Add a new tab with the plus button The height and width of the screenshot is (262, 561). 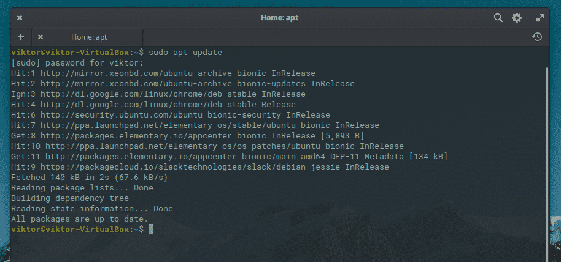click(21, 37)
